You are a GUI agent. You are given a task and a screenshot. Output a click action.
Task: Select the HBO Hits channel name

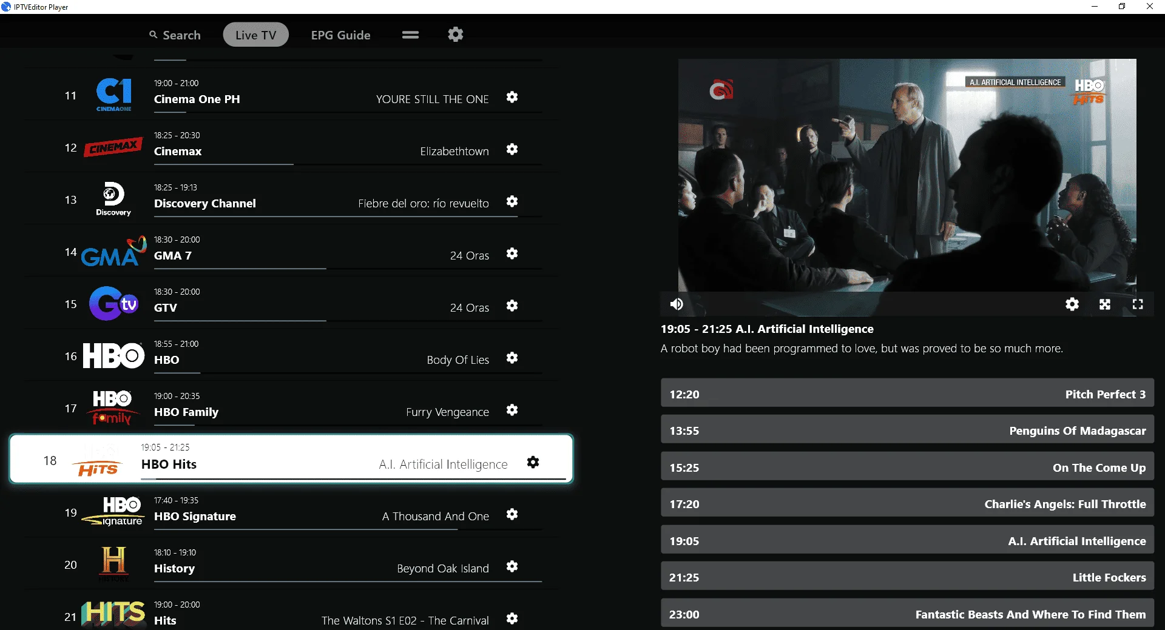pos(169,464)
